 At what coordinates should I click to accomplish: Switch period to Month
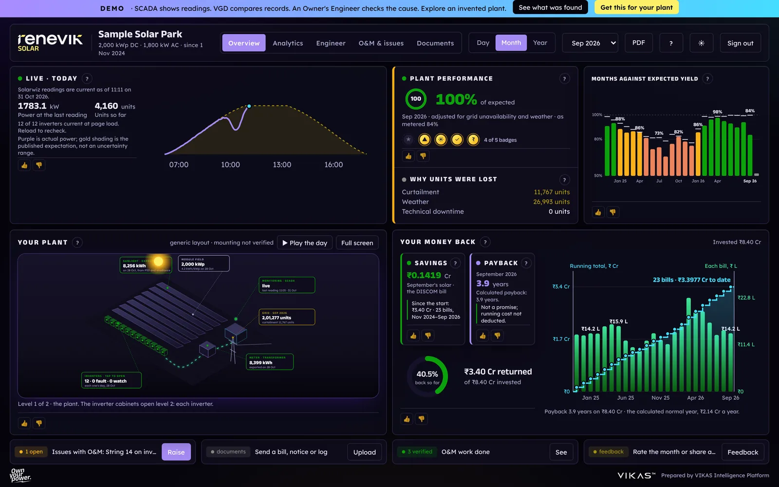click(x=511, y=43)
